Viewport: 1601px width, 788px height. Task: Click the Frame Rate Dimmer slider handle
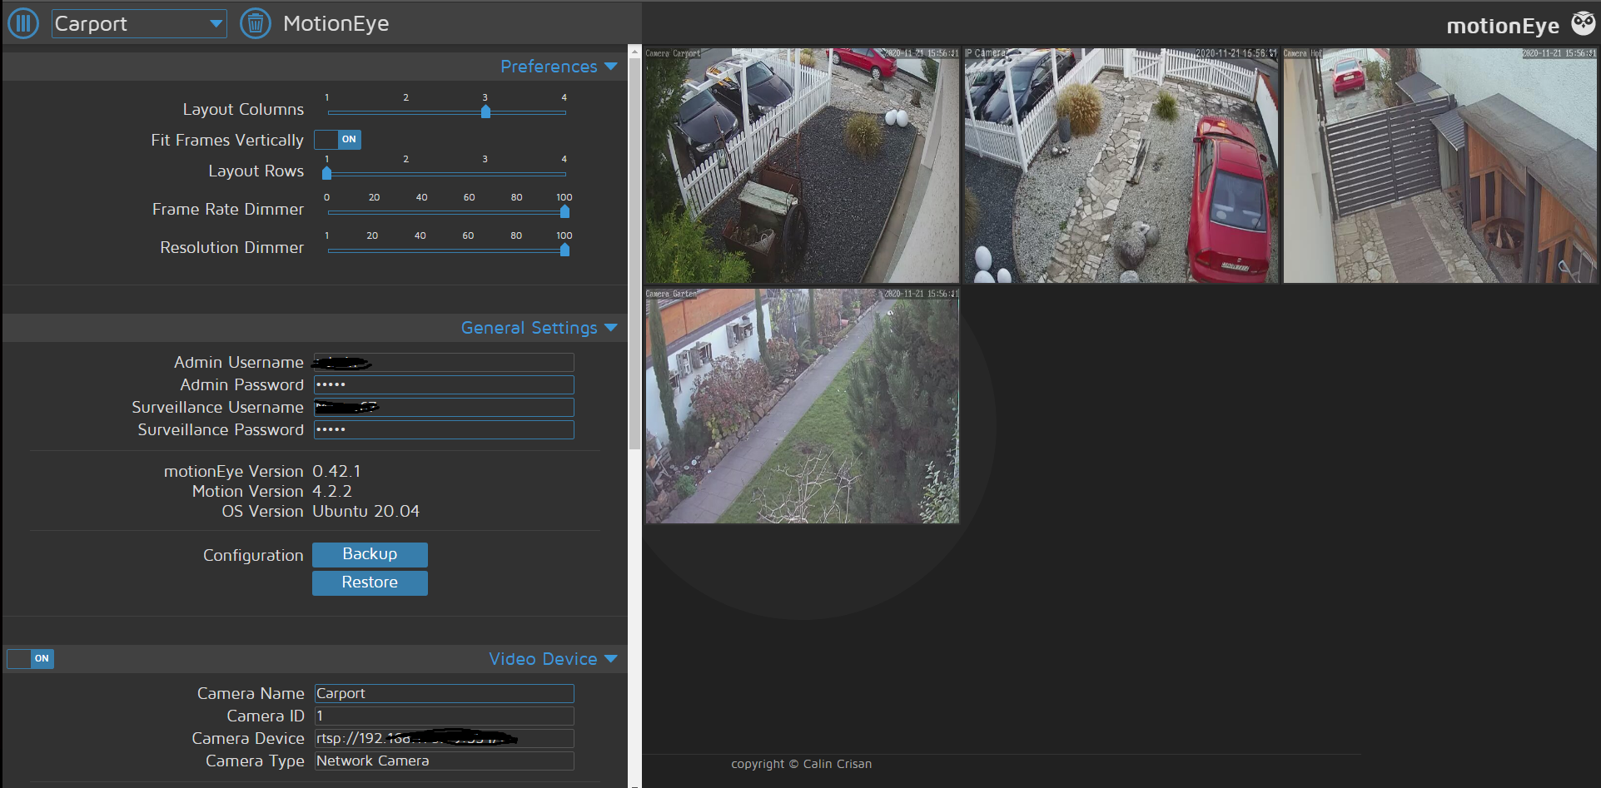(x=564, y=211)
